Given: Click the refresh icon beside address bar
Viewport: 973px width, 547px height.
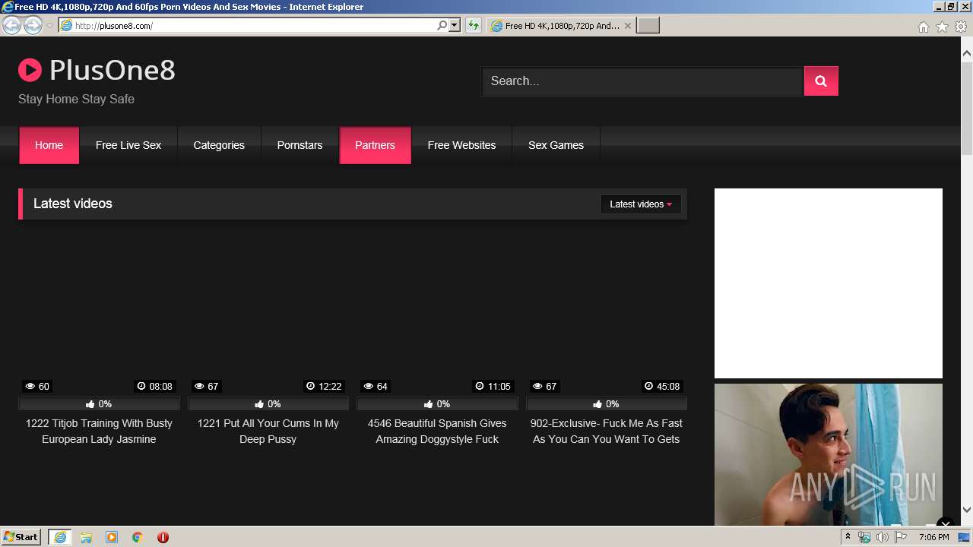Looking at the screenshot, I should [474, 26].
